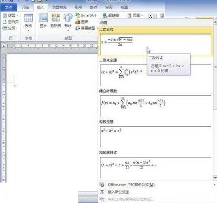Insert a 超链接 (Hyperlink)
This screenshot has height=203, width=217.
click(111, 15)
